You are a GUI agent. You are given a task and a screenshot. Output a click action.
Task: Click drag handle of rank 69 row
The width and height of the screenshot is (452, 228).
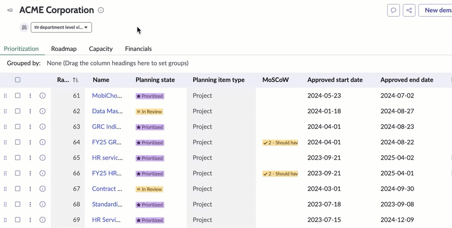pyautogui.click(x=5, y=220)
